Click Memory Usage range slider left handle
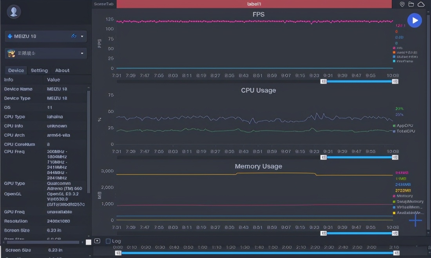431x258 pixels. click(324, 233)
